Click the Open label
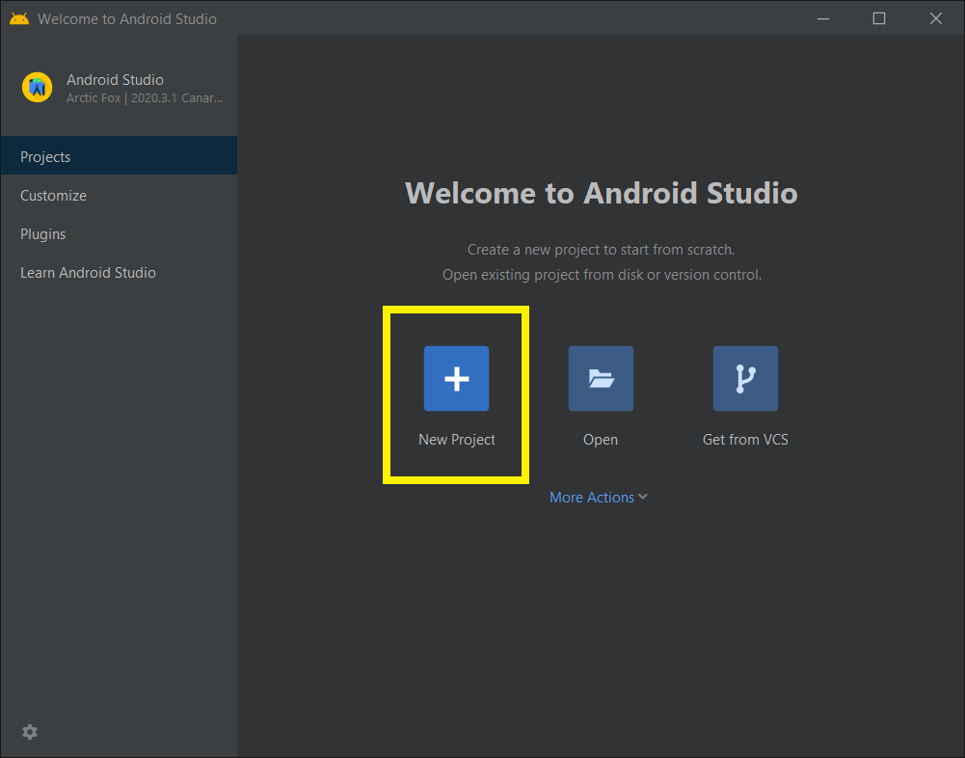 [600, 439]
